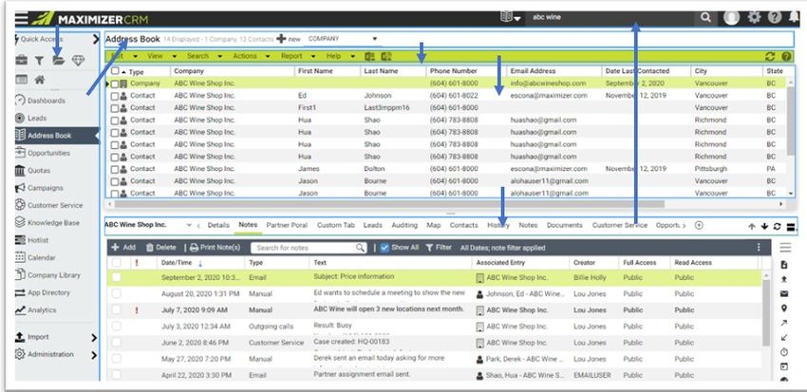Click the second Excel icon in green toolbar
Screen dimensions: 807x392
[387, 56]
